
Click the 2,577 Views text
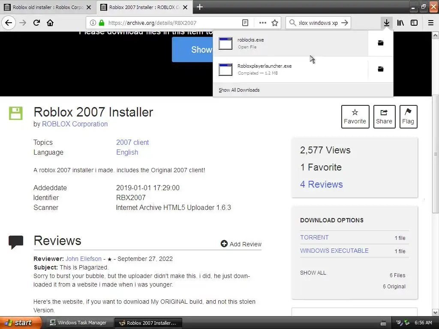[x=325, y=150]
